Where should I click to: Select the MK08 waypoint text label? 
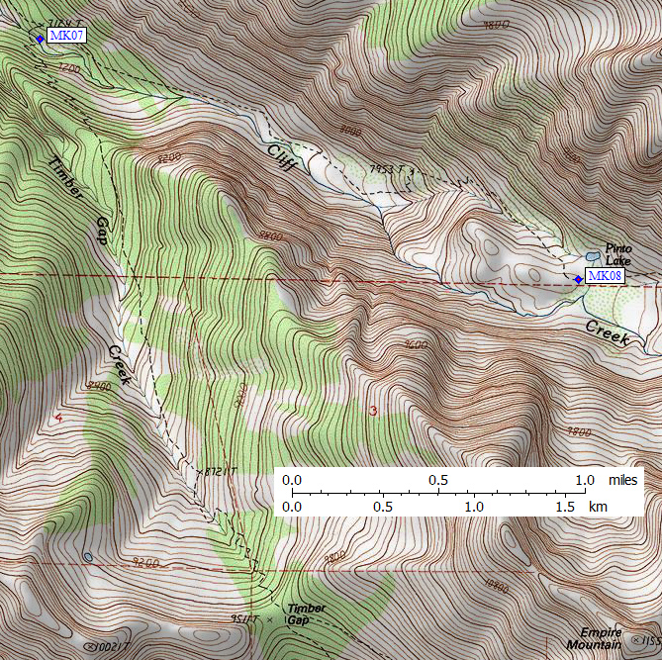point(605,276)
